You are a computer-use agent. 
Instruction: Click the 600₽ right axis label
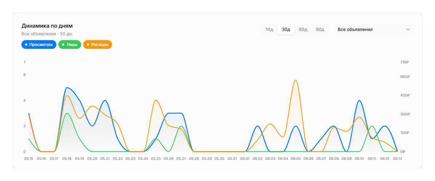[404, 76]
